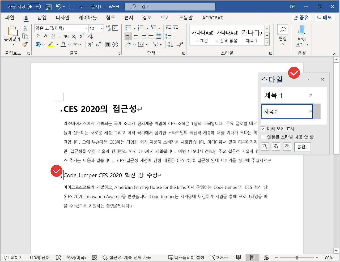Click the enclosed character (인) icon
340x262 pixels.
point(115,45)
